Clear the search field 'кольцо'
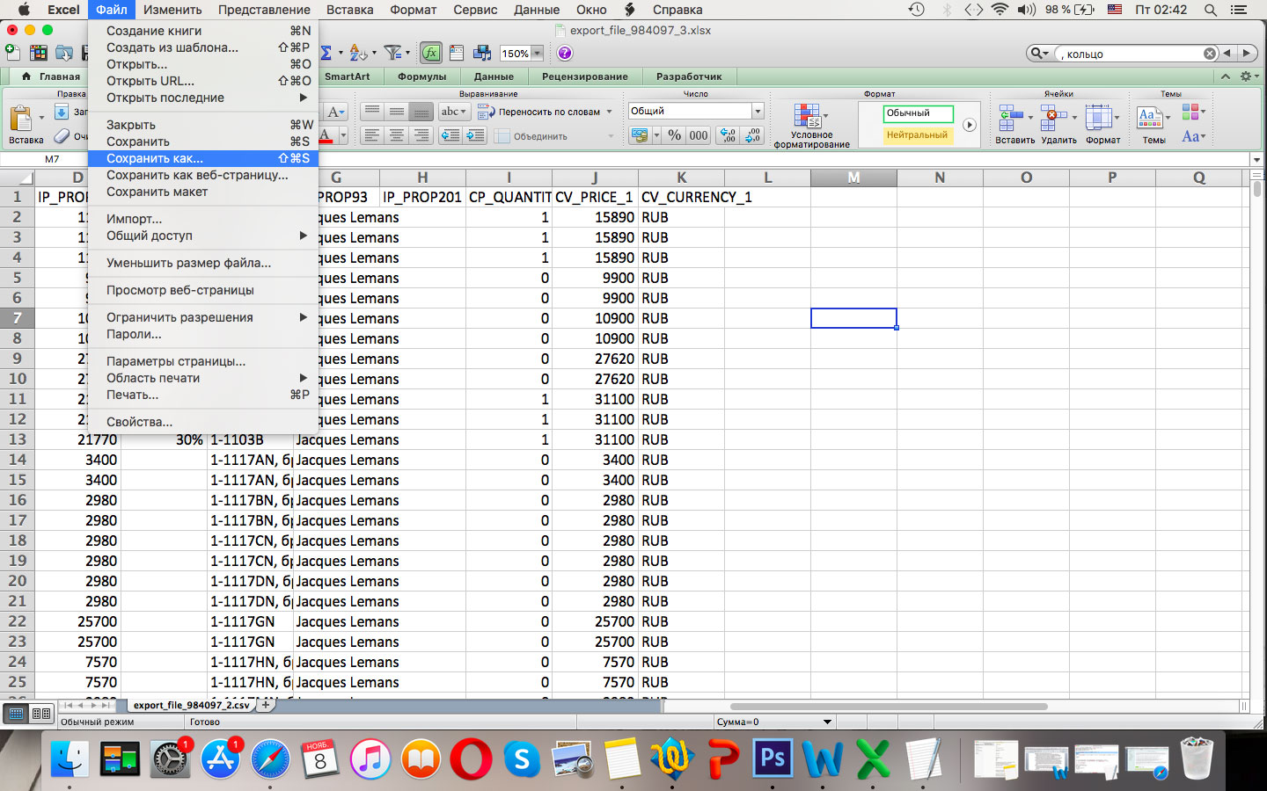Image resolution: width=1267 pixels, height=791 pixels. coord(1210,54)
